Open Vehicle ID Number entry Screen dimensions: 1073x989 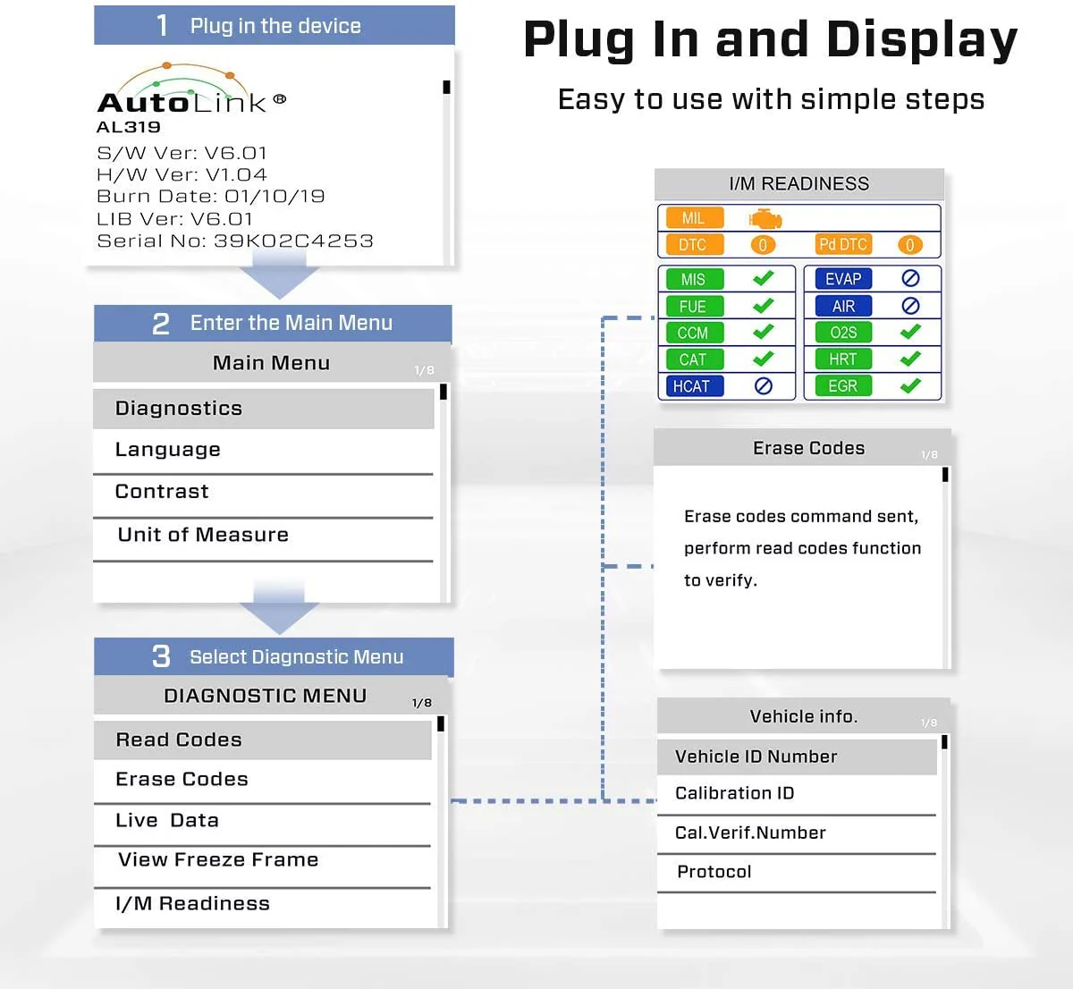(x=755, y=756)
